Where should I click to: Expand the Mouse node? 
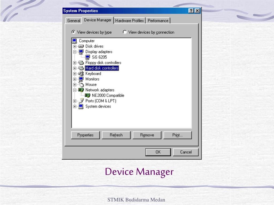(75, 85)
